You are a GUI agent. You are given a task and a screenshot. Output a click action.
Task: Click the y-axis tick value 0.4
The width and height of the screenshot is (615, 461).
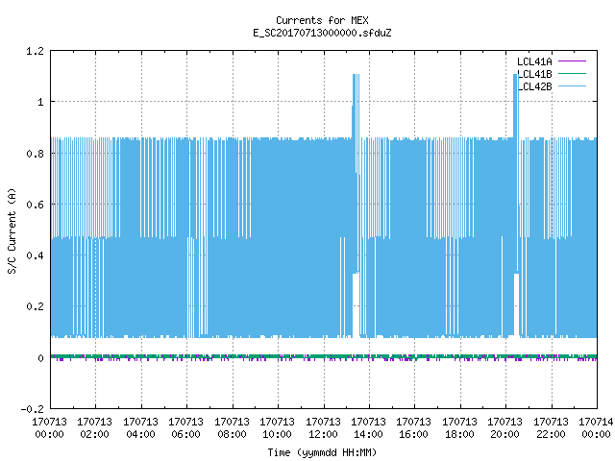click(x=35, y=256)
